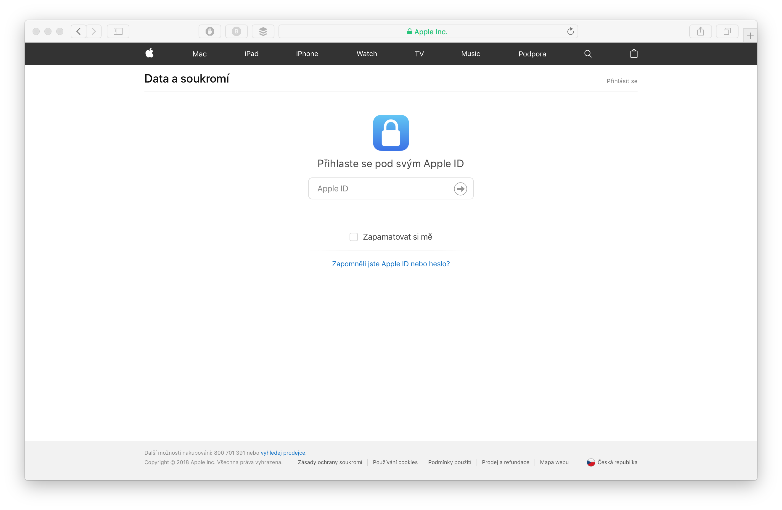The image size is (782, 510).
Task: Click the hand-shaped blocker extension icon
Action: (x=210, y=32)
